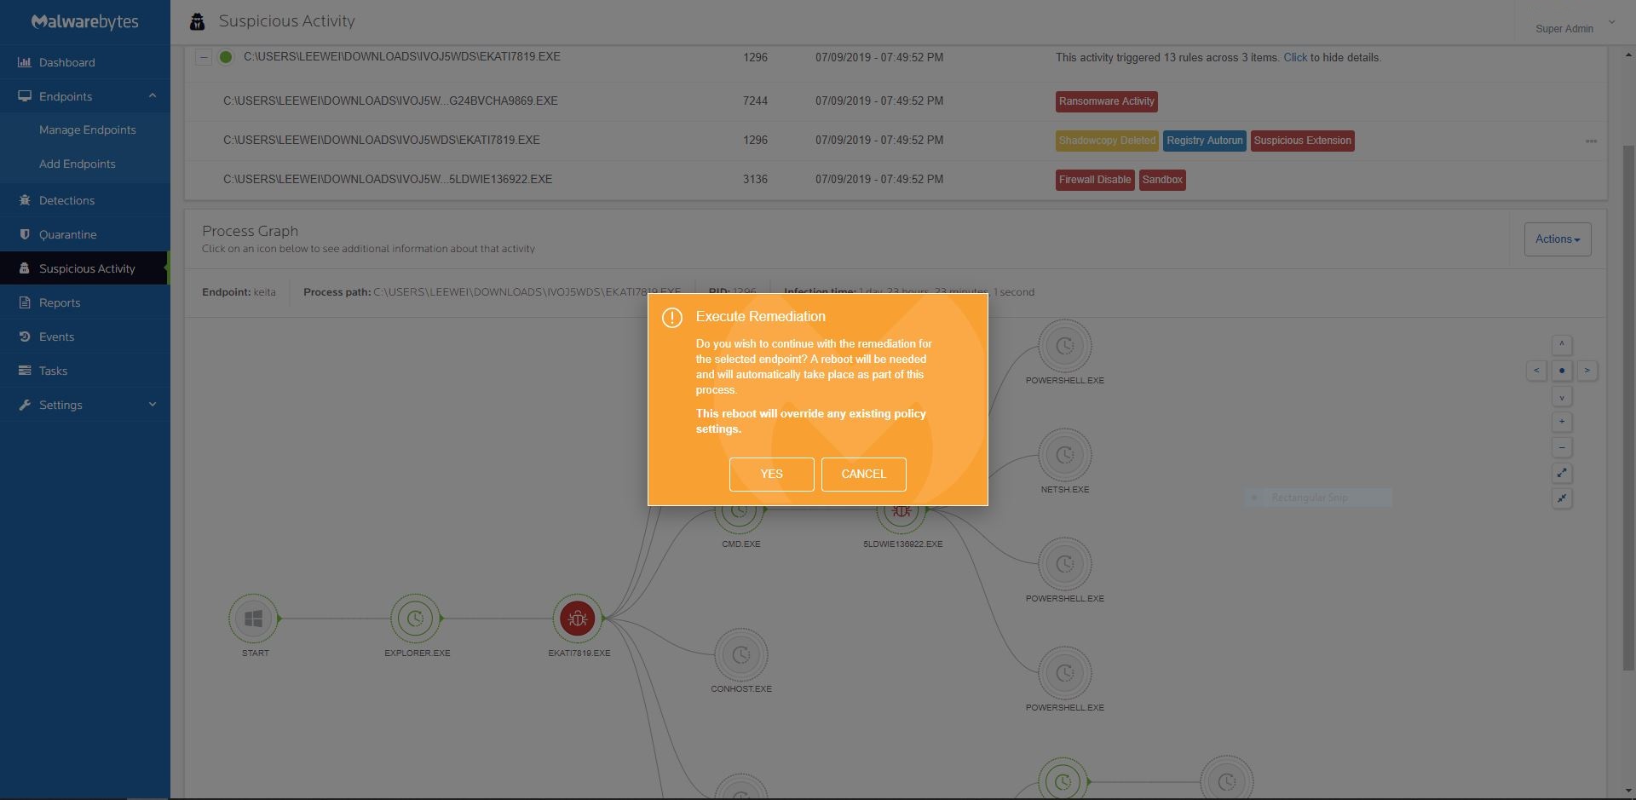Pan the process graph to the right
The width and height of the screenshot is (1636, 800).
pos(1587,371)
